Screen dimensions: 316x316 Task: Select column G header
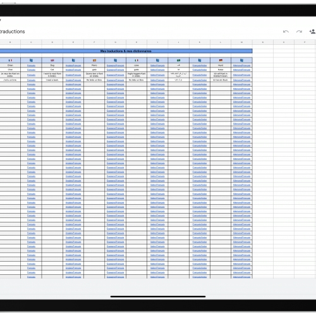(x=116, y=42)
